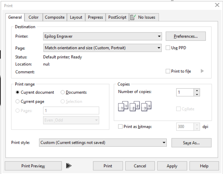223x174 pixels.
Task: Click the mini preview double-arrow icon
Action: click(x=68, y=166)
